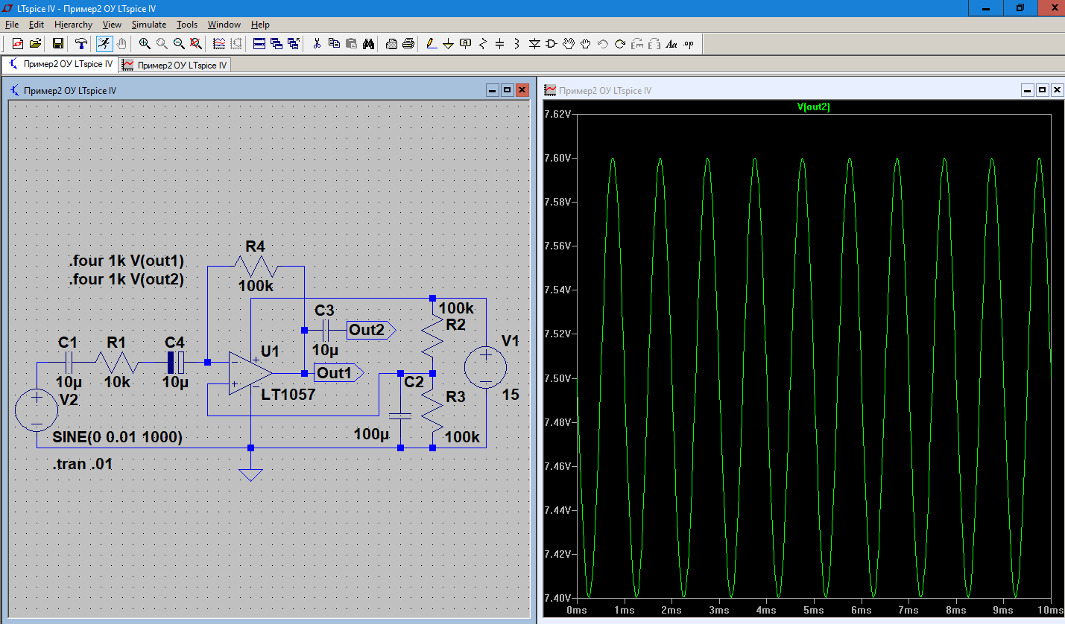The width and height of the screenshot is (1065, 624).
Task: Select the Draw Wire pencil tool
Action: (431, 44)
